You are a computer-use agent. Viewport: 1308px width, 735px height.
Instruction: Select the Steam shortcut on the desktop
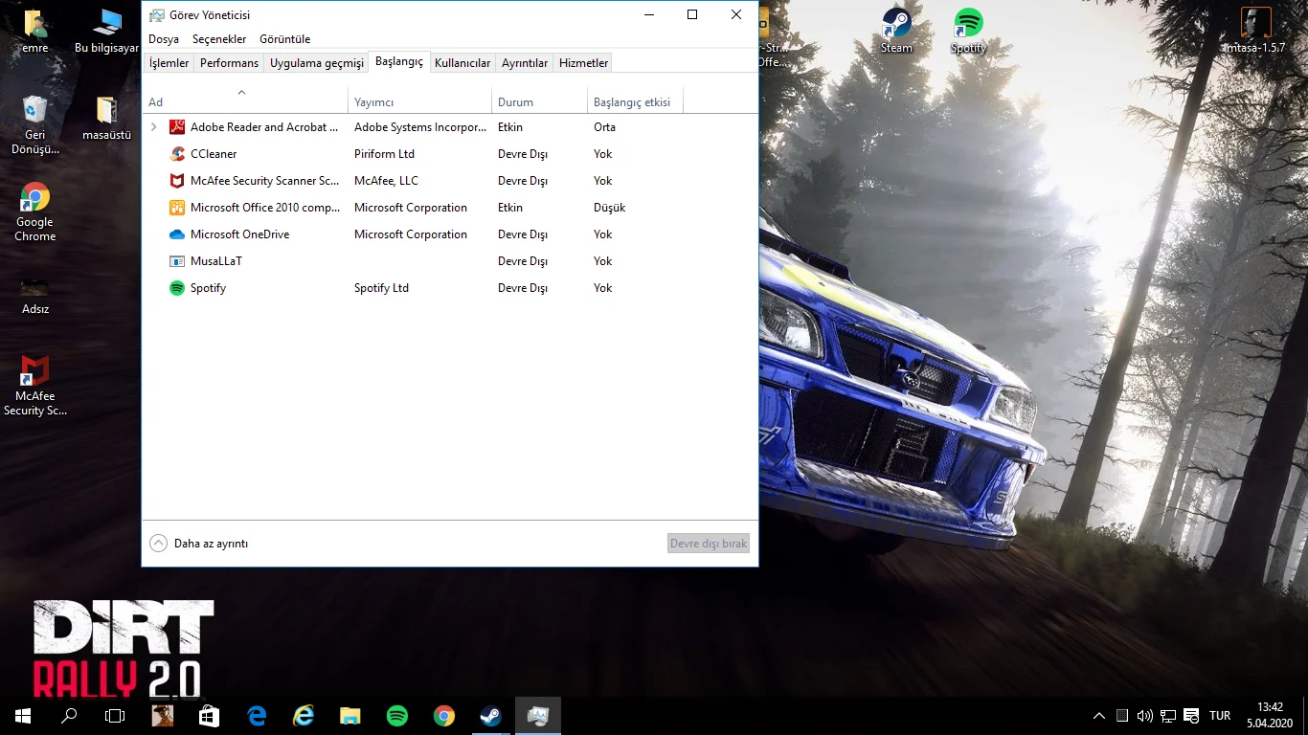pos(896,31)
